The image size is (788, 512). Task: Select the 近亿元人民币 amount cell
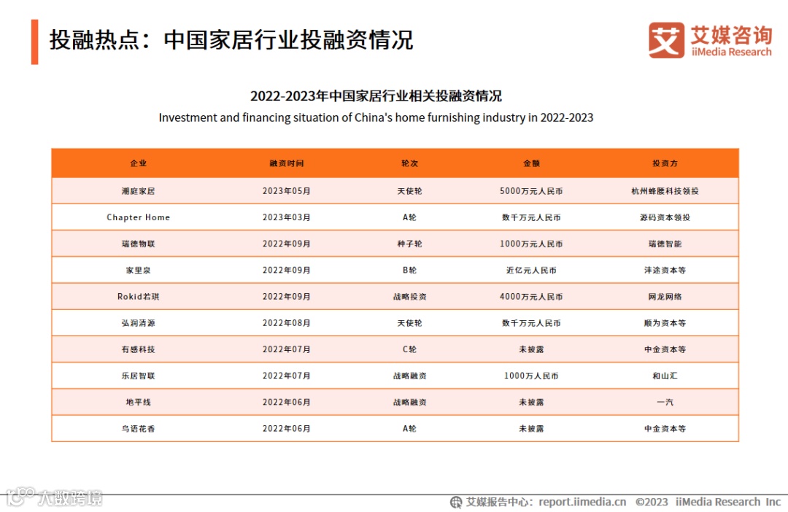tap(531, 271)
